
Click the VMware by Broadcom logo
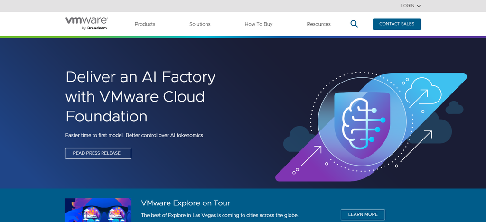tap(86, 24)
